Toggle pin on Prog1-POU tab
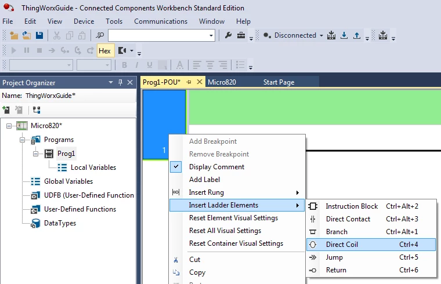Viewport: 441px width, 284px height. tap(189, 82)
